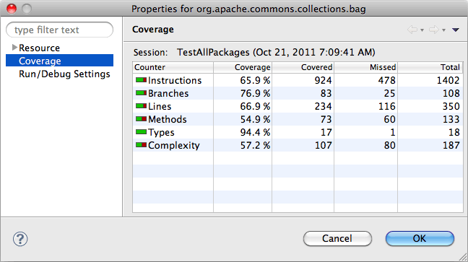
Task: Click the Coverage column header
Action: click(243, 67)
